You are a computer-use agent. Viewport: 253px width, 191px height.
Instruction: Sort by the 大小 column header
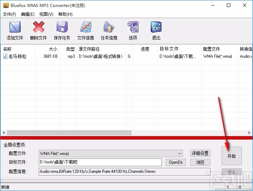47,49
